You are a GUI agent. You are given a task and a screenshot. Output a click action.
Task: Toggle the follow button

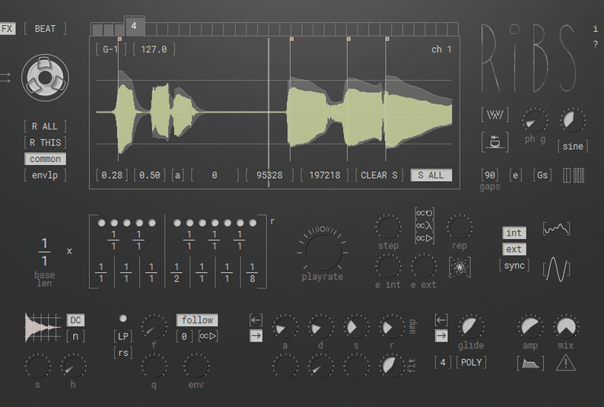(197, 320)
